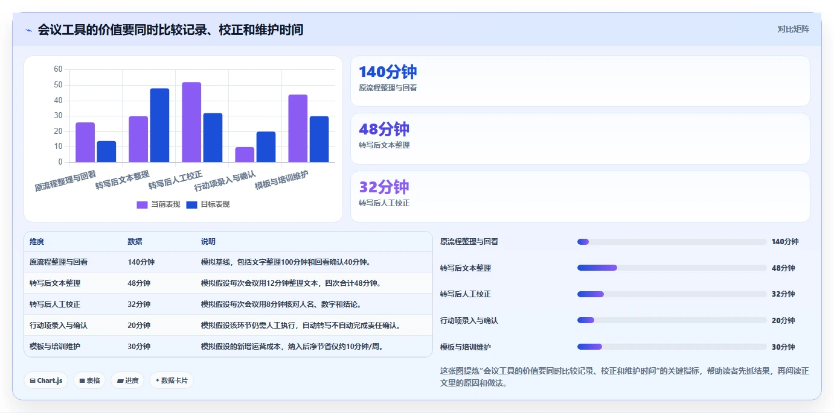This screenshot has width=834, height=413.
Task: Click the 数据卡片 tag button
Action: click(x=172, y=380)
